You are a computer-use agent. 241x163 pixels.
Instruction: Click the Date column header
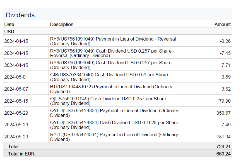pos(9,24)
